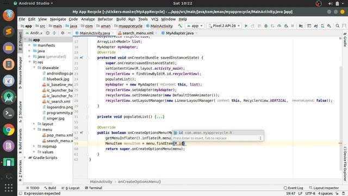
Task: Select the id completion suggestion
Action: pyautogui.click(x=218, y=133)
